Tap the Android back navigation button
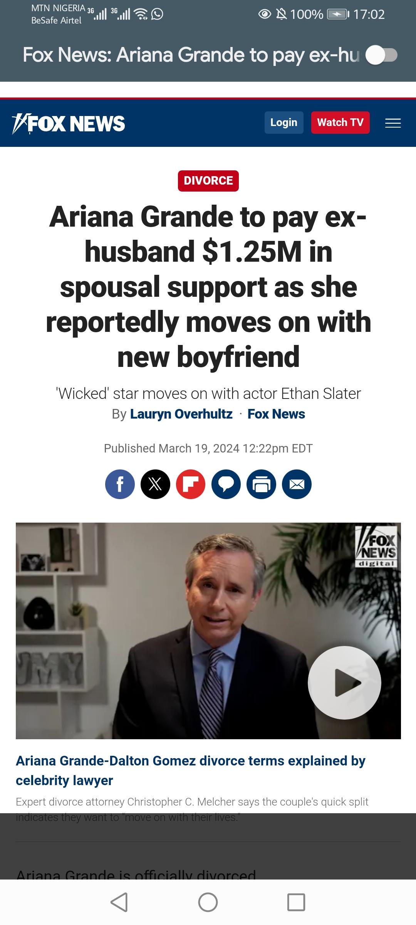The image size is (416, 925). pyautogui.click(x=119, y=902)
